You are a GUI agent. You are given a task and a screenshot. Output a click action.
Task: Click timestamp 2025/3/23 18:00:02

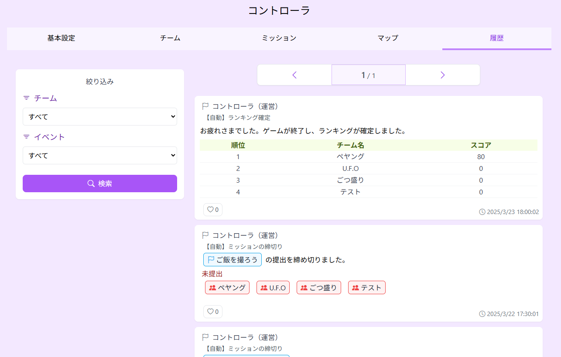(513, 212)
